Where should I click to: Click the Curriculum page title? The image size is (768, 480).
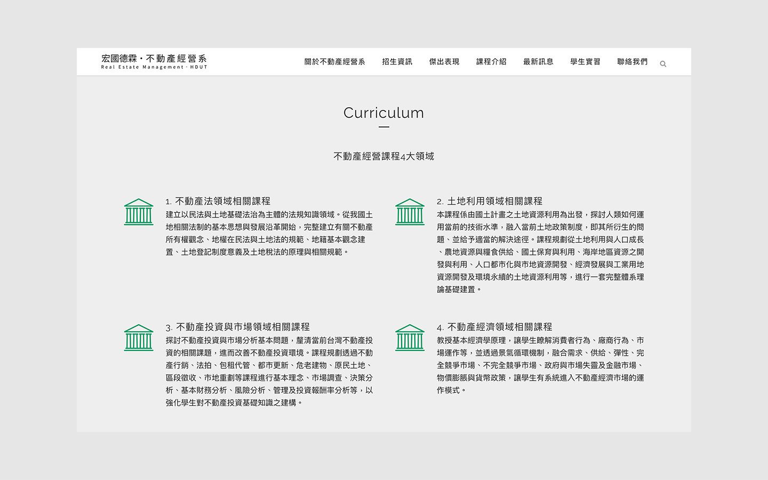(x=383, y=113)
